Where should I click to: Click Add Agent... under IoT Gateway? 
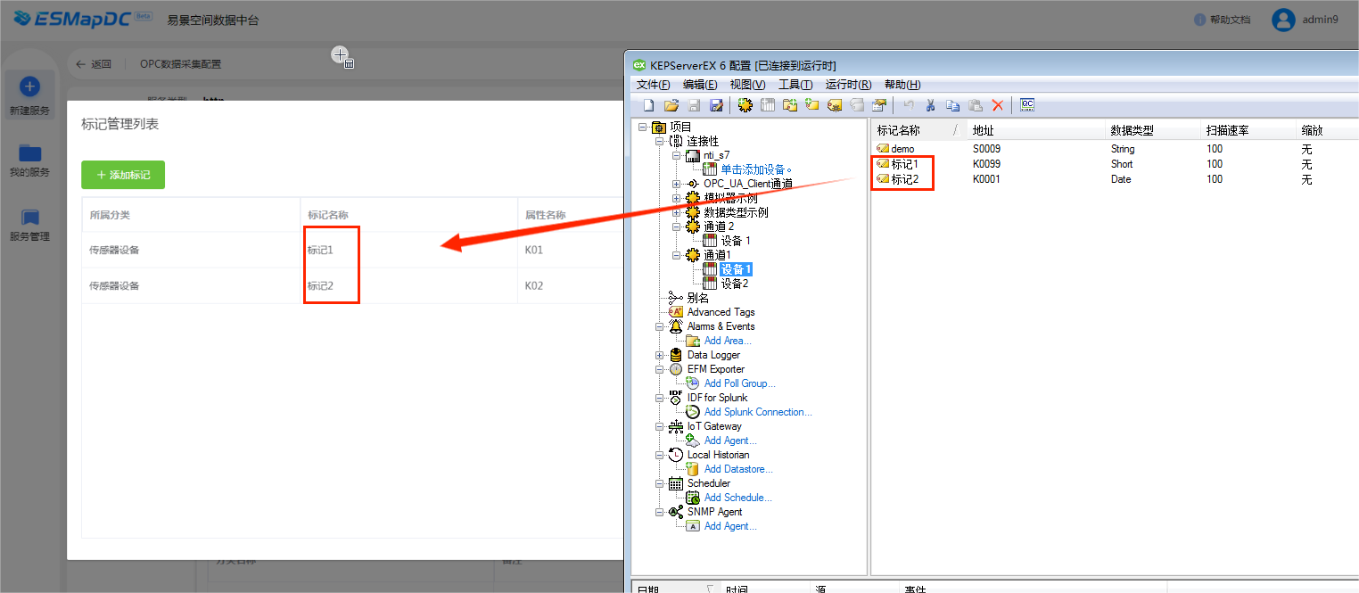(730, 441)
